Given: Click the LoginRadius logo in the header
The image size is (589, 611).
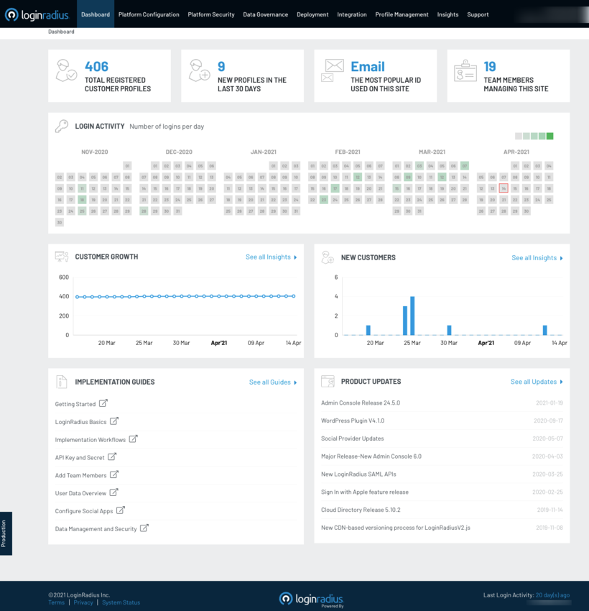Looking at the screenshot, I should tap(36, 14).
